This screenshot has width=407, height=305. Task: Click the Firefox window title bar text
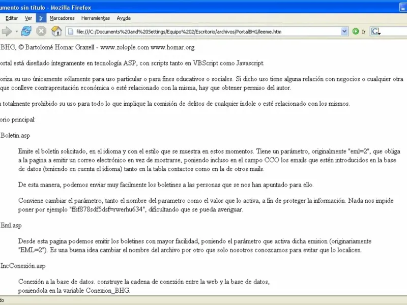[45, 8]
